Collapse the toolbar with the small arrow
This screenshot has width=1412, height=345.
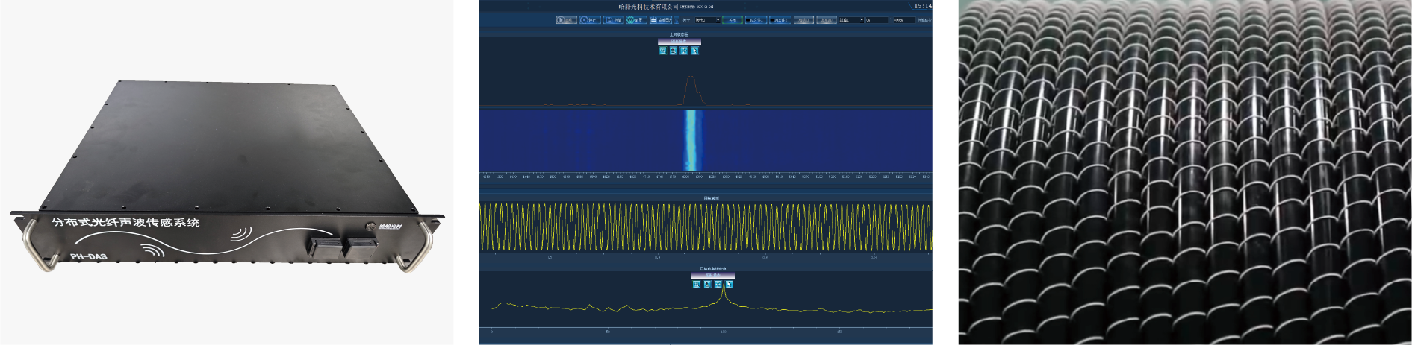pos(677,20)
